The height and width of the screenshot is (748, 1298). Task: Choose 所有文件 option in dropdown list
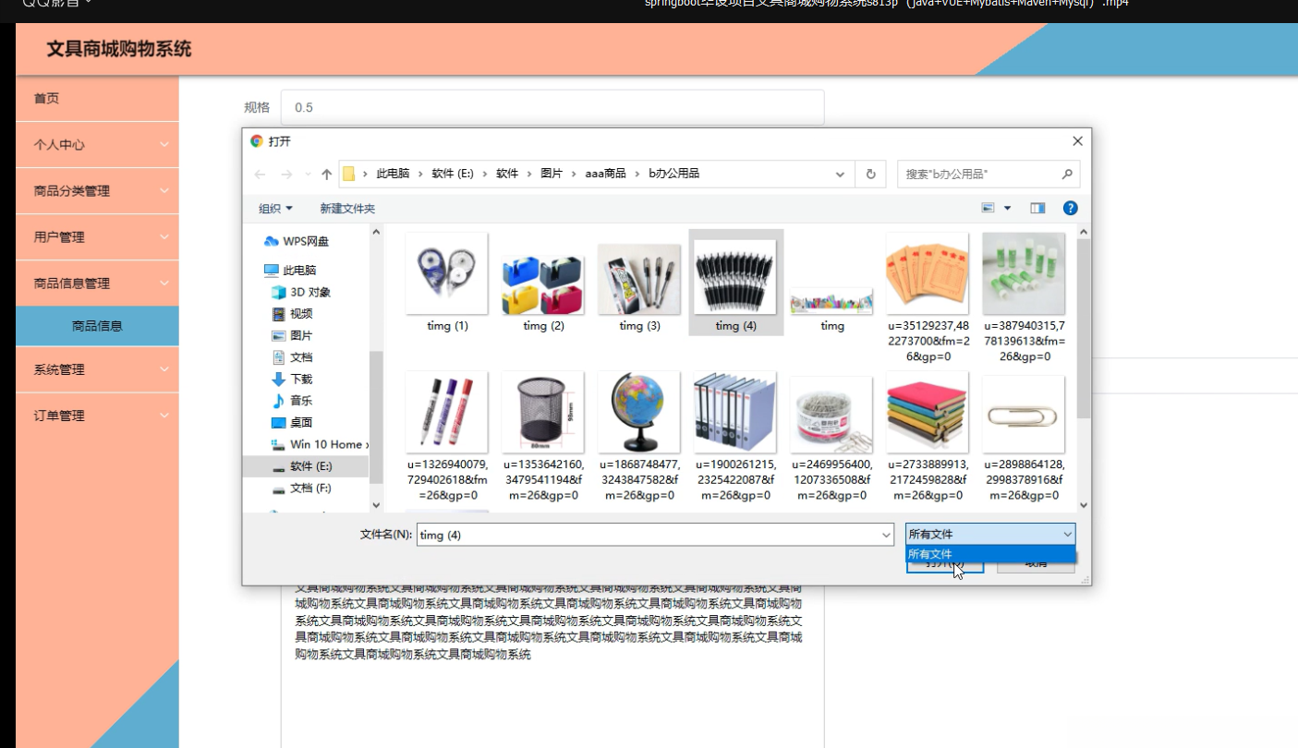(x=990, y=554)
